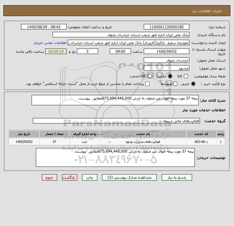Click the table date cell 1400/09/02
Screen dimensions: 234x226
[24, 142]
